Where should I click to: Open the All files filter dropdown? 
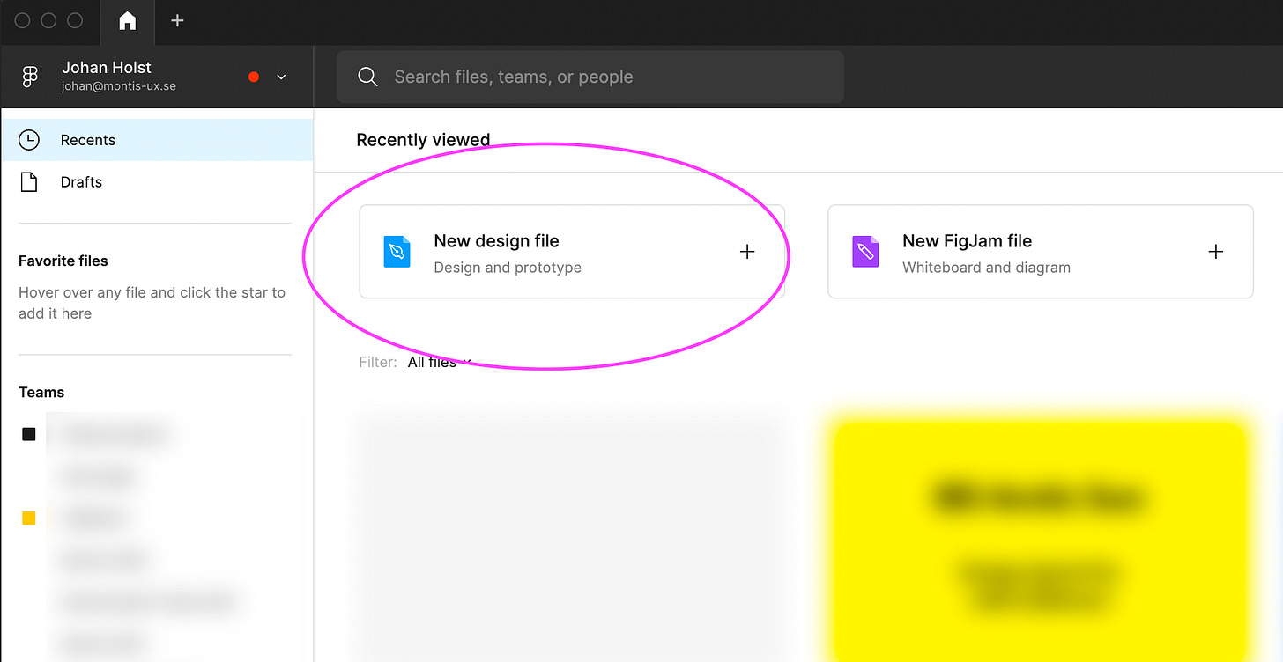[439, 362]
